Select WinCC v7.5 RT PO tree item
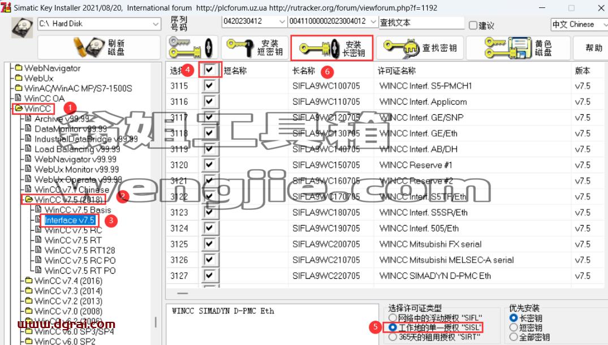The width and height of the screenshot is (608, 345). pos(80,270)
